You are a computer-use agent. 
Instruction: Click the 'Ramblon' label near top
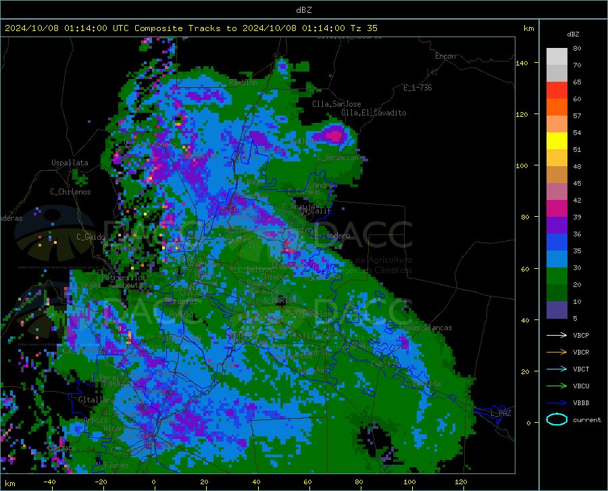coord(243,82)
